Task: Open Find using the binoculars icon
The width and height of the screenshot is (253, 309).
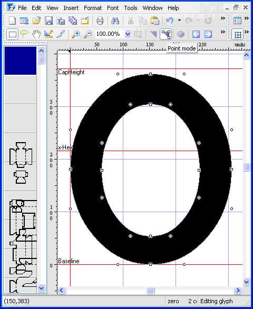Action: click(x=115, y=21)
